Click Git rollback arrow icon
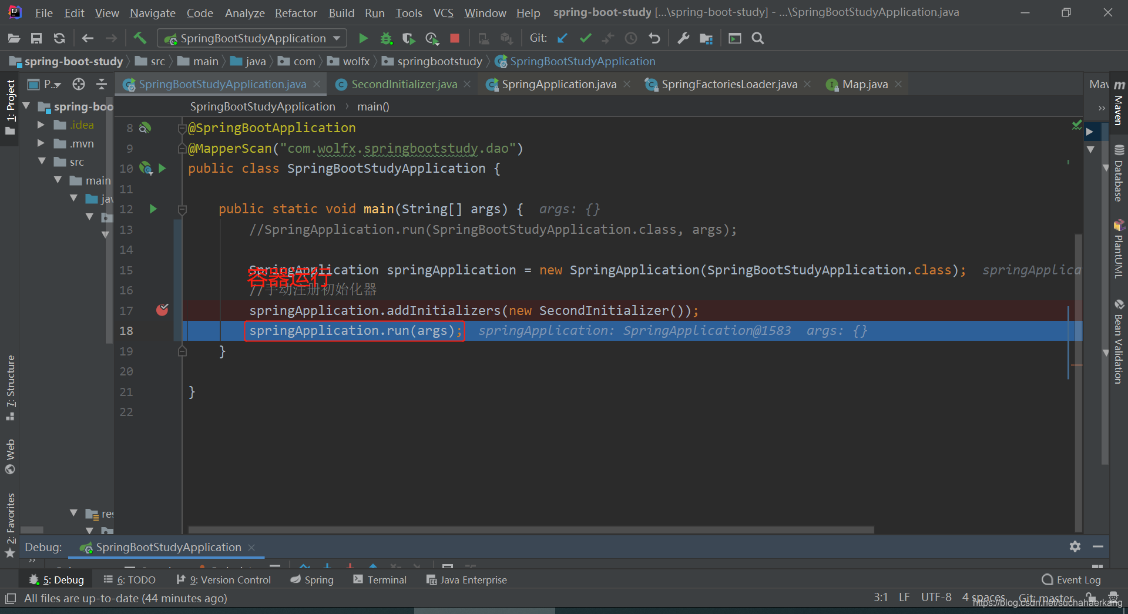The width and height of the screenshot is (1128, 614). [654, 38]
